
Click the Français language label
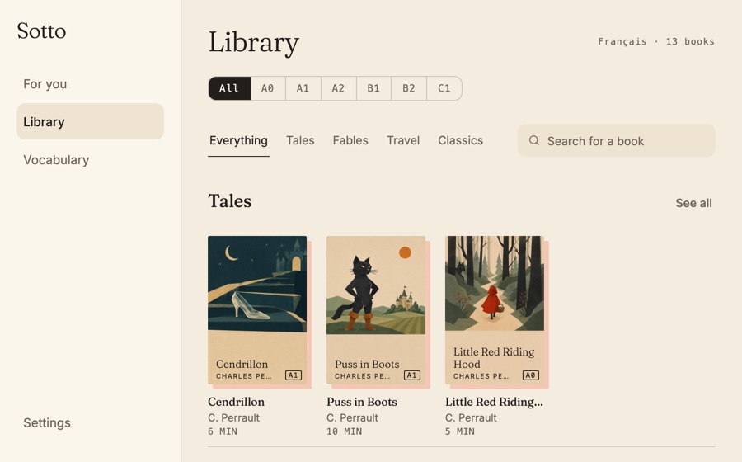[x=622, y=41]
